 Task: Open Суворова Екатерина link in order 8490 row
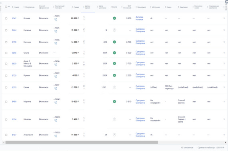(140, 101)
